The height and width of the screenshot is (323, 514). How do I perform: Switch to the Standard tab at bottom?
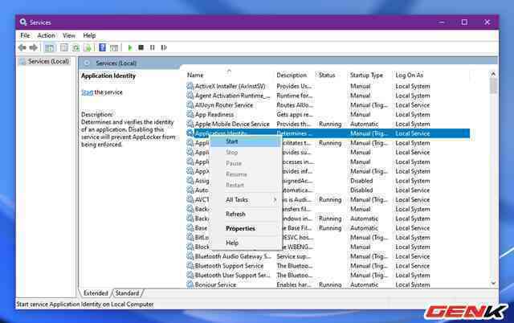pos(127,293)
